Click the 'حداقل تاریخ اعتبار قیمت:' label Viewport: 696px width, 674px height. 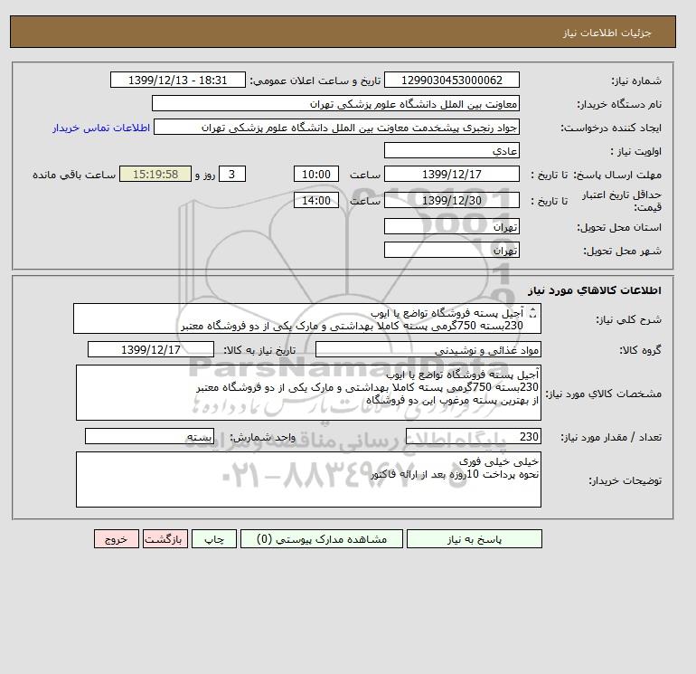point(622,201)
